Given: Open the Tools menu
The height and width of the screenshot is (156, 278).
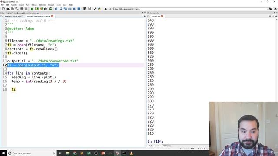Looking at the screenshot, I should (59, 5).
